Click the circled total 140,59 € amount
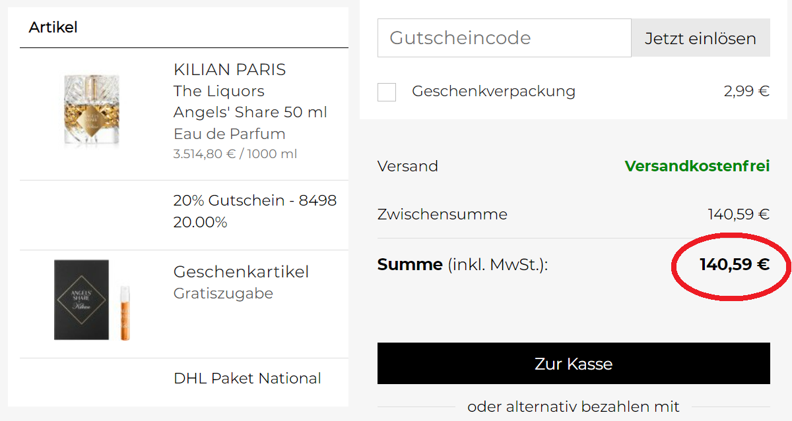 [x=735, y=265]
